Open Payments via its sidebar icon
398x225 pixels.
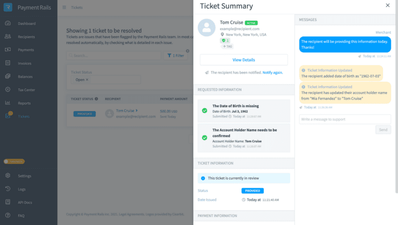8,50
